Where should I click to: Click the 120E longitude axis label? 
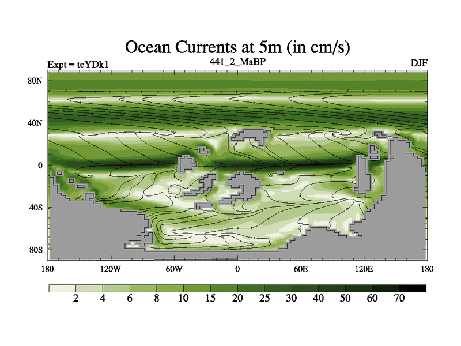[364, 269]
